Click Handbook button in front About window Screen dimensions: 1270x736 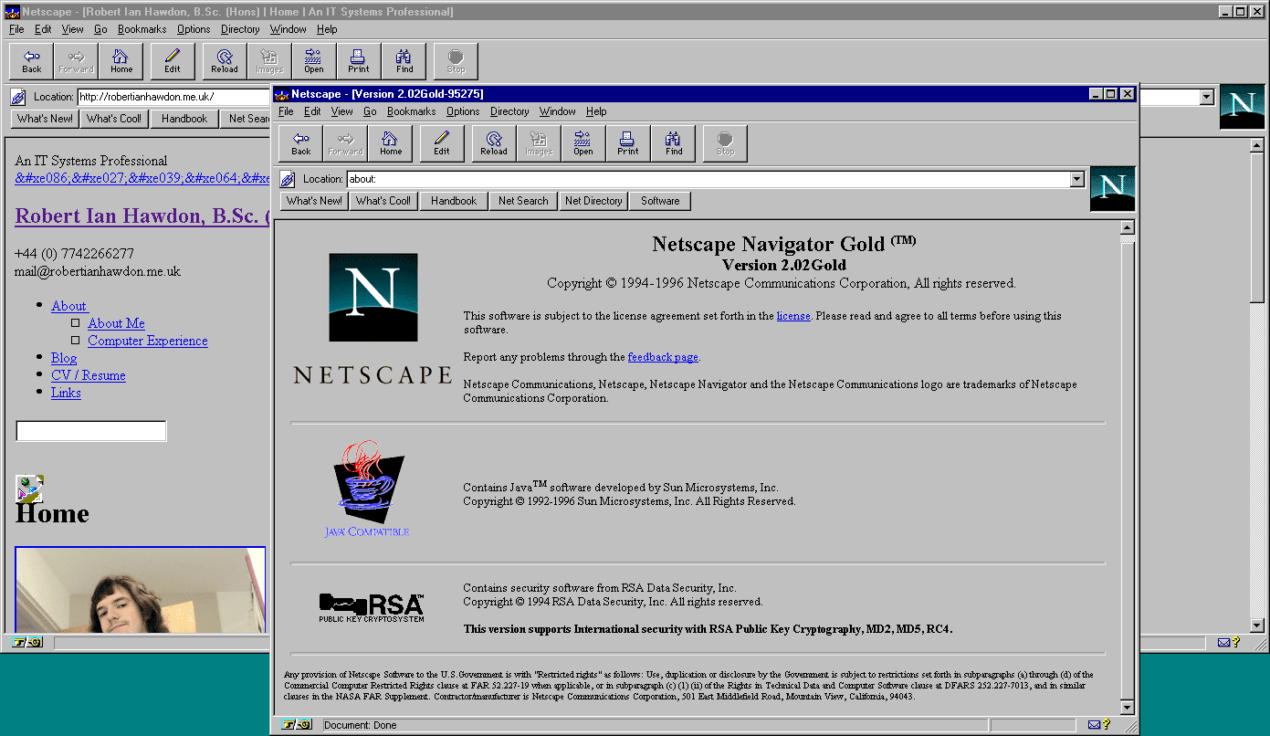tap(454, 201)
